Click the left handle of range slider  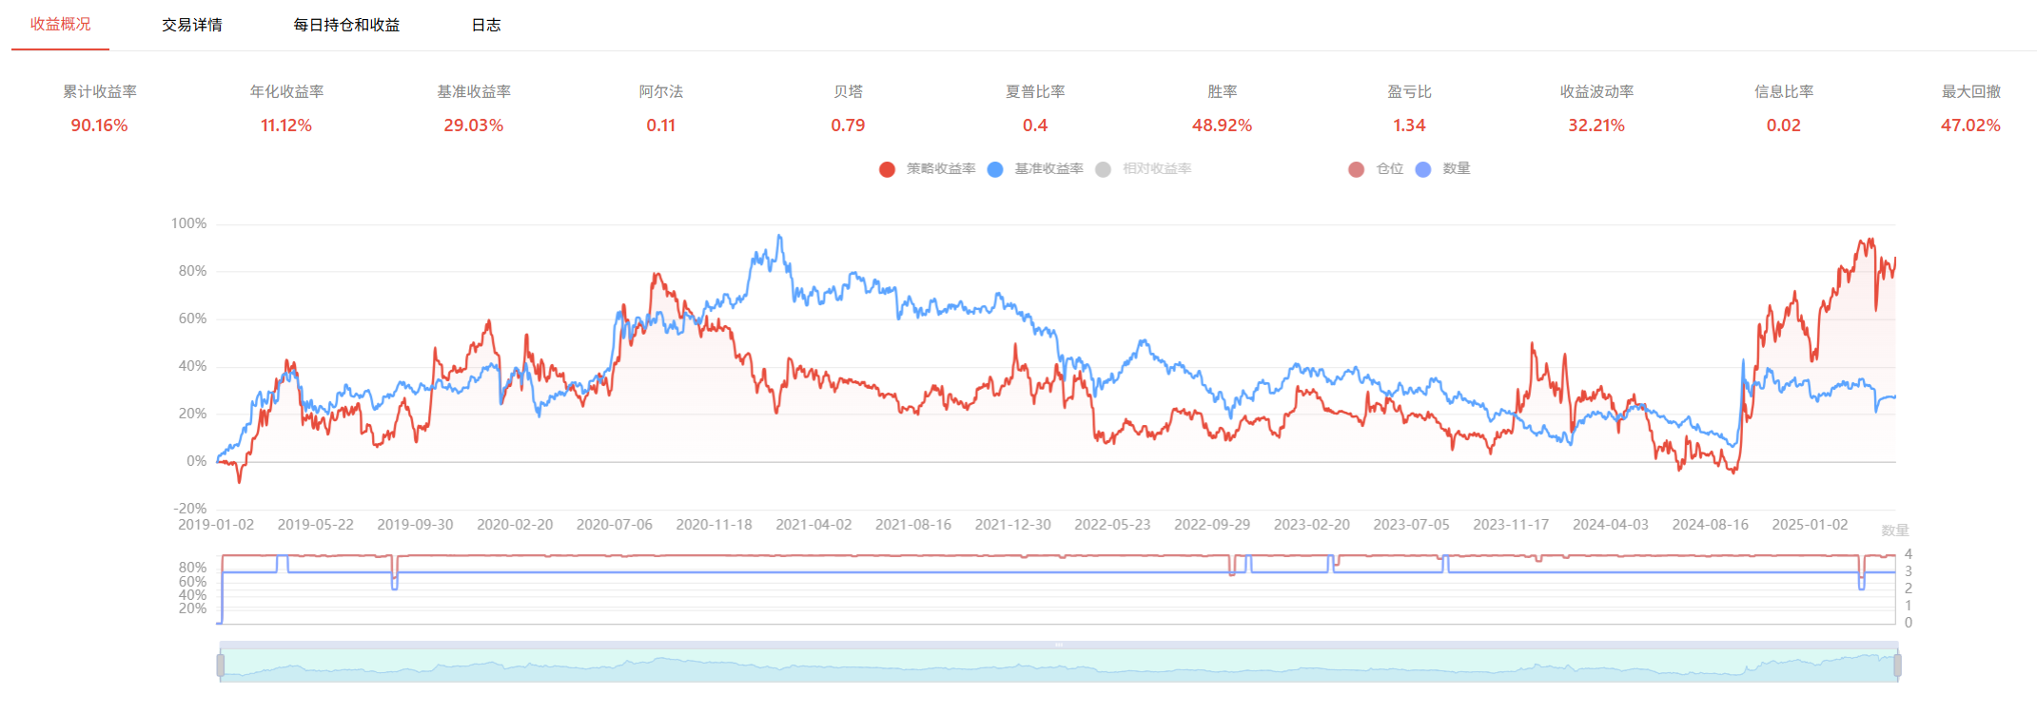point(221,666)
